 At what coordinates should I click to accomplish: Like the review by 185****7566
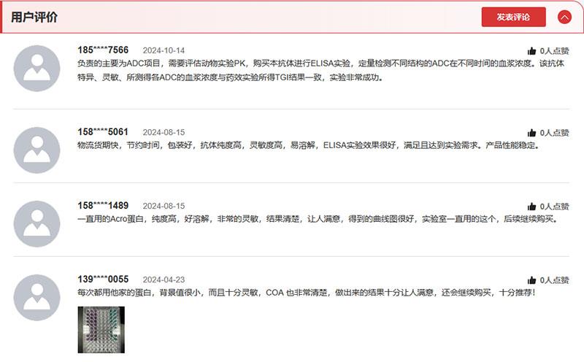tap(531, 51)
